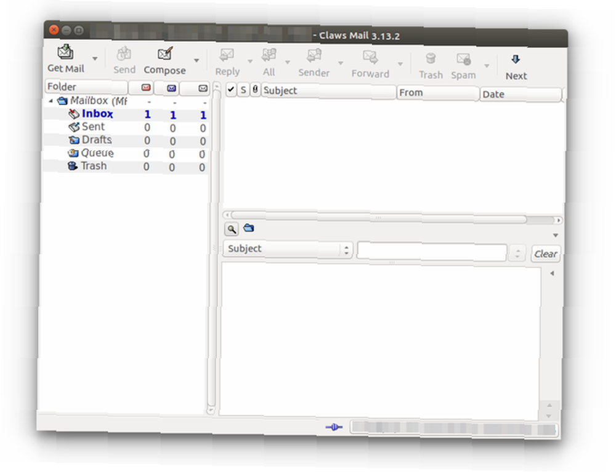Open the Reply All dropdown arrow
The image size is (616, 474).
pos(288,62)
